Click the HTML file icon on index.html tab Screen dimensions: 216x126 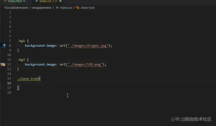pyautogui.click(x=5, y=1)
